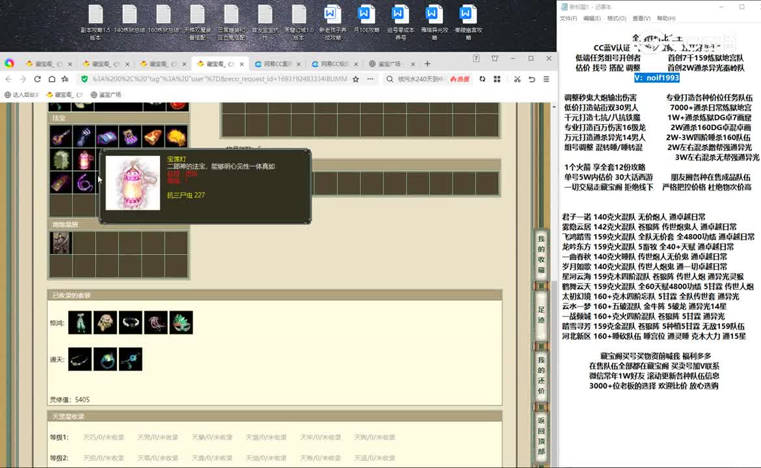761x468 pixels.
Task: Select the green dress icon in 惊鸿 set
Action: click(x=80, y=322)
